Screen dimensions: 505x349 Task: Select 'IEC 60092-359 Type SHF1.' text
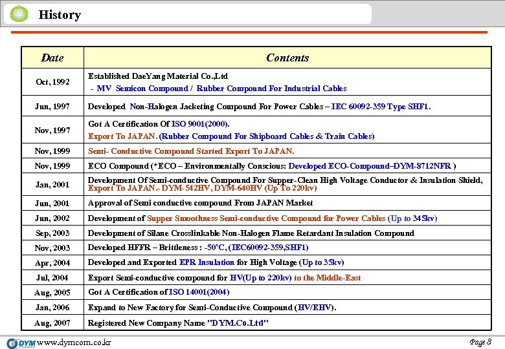click(381, 107)
